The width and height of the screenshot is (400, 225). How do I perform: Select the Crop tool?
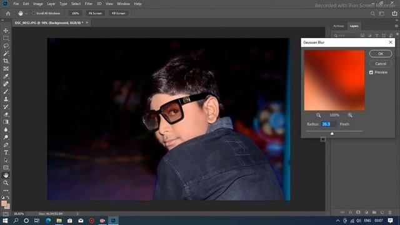coord(6,61)
